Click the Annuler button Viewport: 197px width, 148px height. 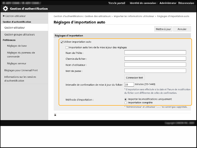pyautogui.click(x=182, y=29)
